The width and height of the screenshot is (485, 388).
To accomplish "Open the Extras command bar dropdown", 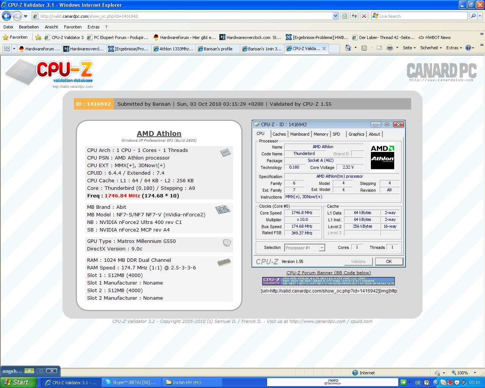I will click(454, 48).
